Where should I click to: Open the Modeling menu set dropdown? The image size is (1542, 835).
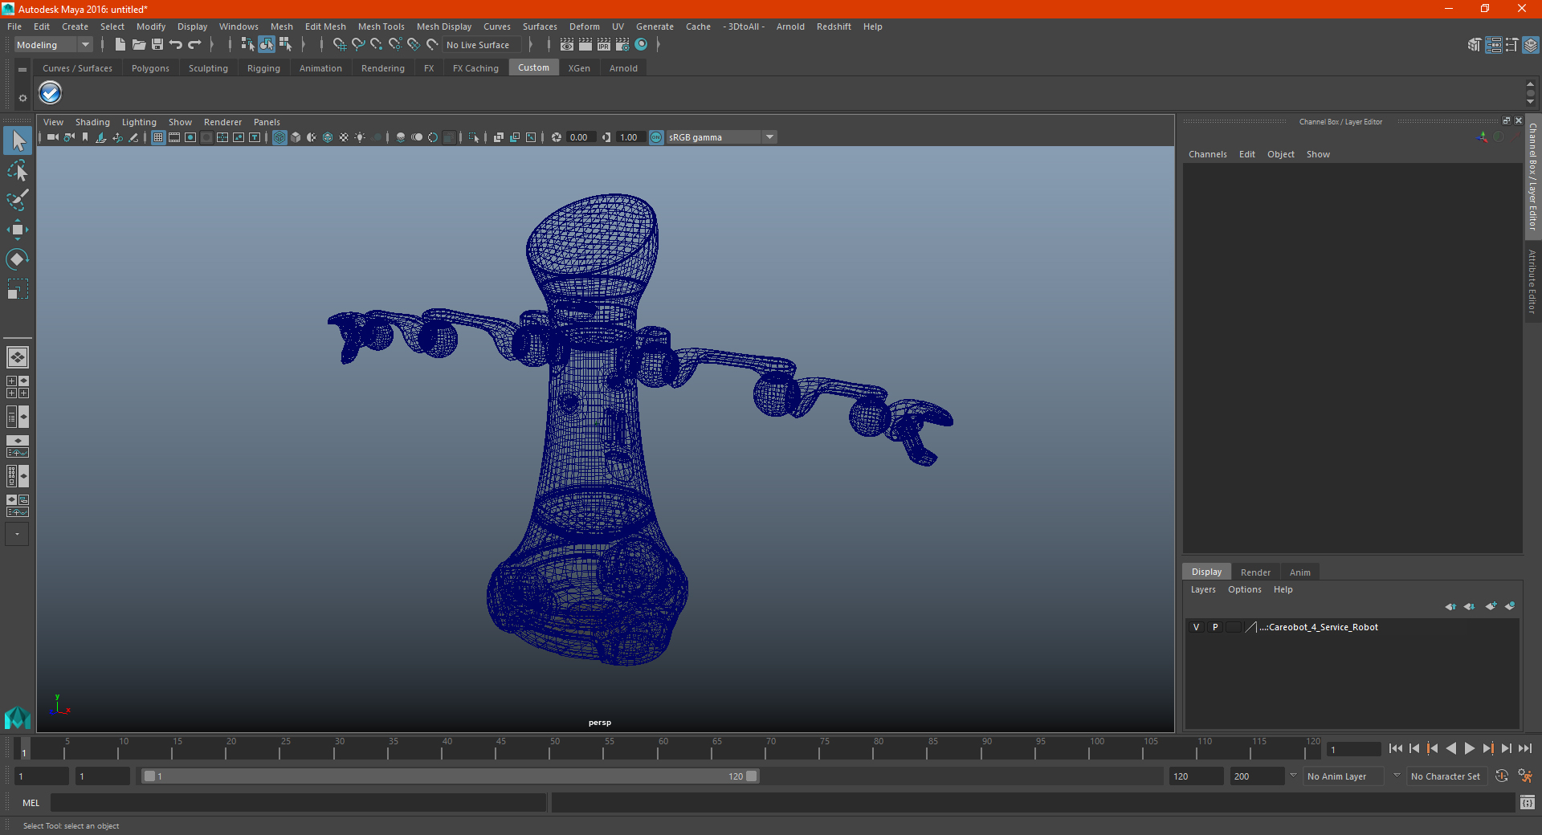click(x=54, y=45)
